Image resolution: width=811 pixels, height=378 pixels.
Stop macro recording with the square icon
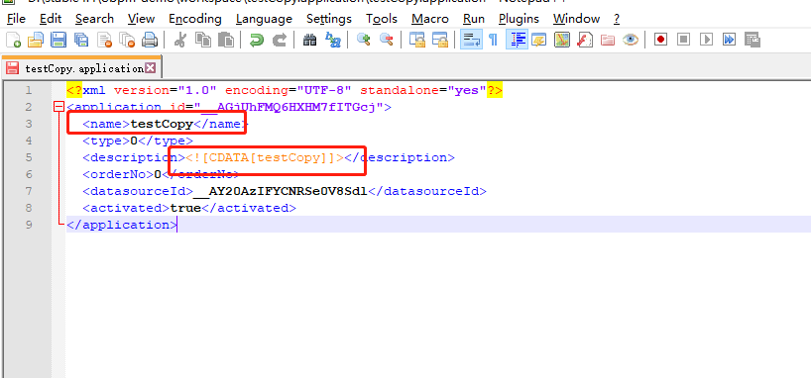pyautogui.click(x=684, y=40)
